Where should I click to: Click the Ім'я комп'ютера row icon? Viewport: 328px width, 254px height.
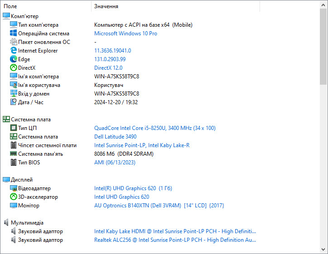coord(14,77)
